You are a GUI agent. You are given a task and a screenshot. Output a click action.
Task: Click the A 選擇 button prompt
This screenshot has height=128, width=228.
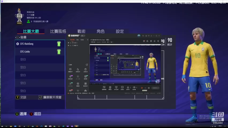click(21, 114)
